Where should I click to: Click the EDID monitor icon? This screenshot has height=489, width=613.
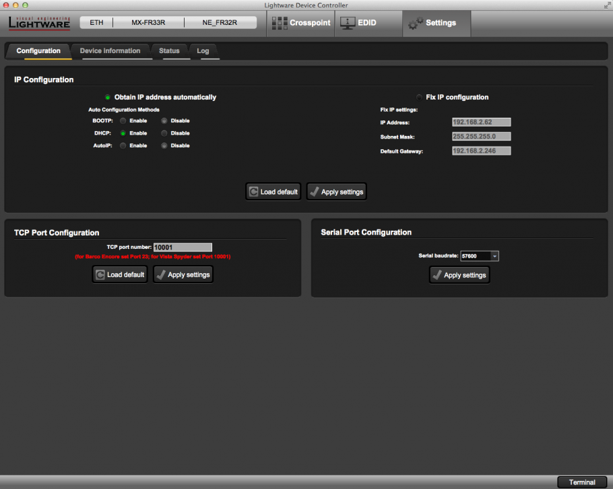coord(348,23)
